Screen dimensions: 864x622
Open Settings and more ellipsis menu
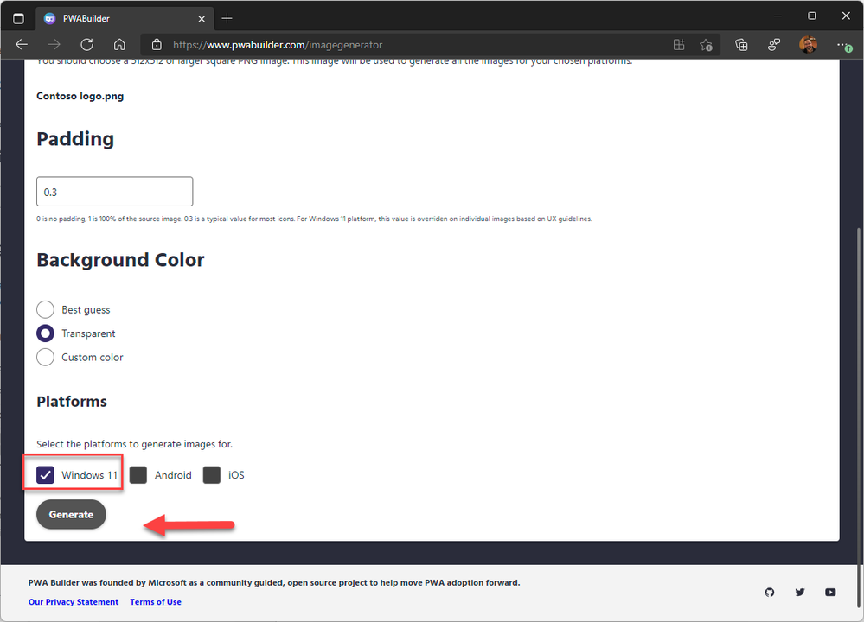842,45
